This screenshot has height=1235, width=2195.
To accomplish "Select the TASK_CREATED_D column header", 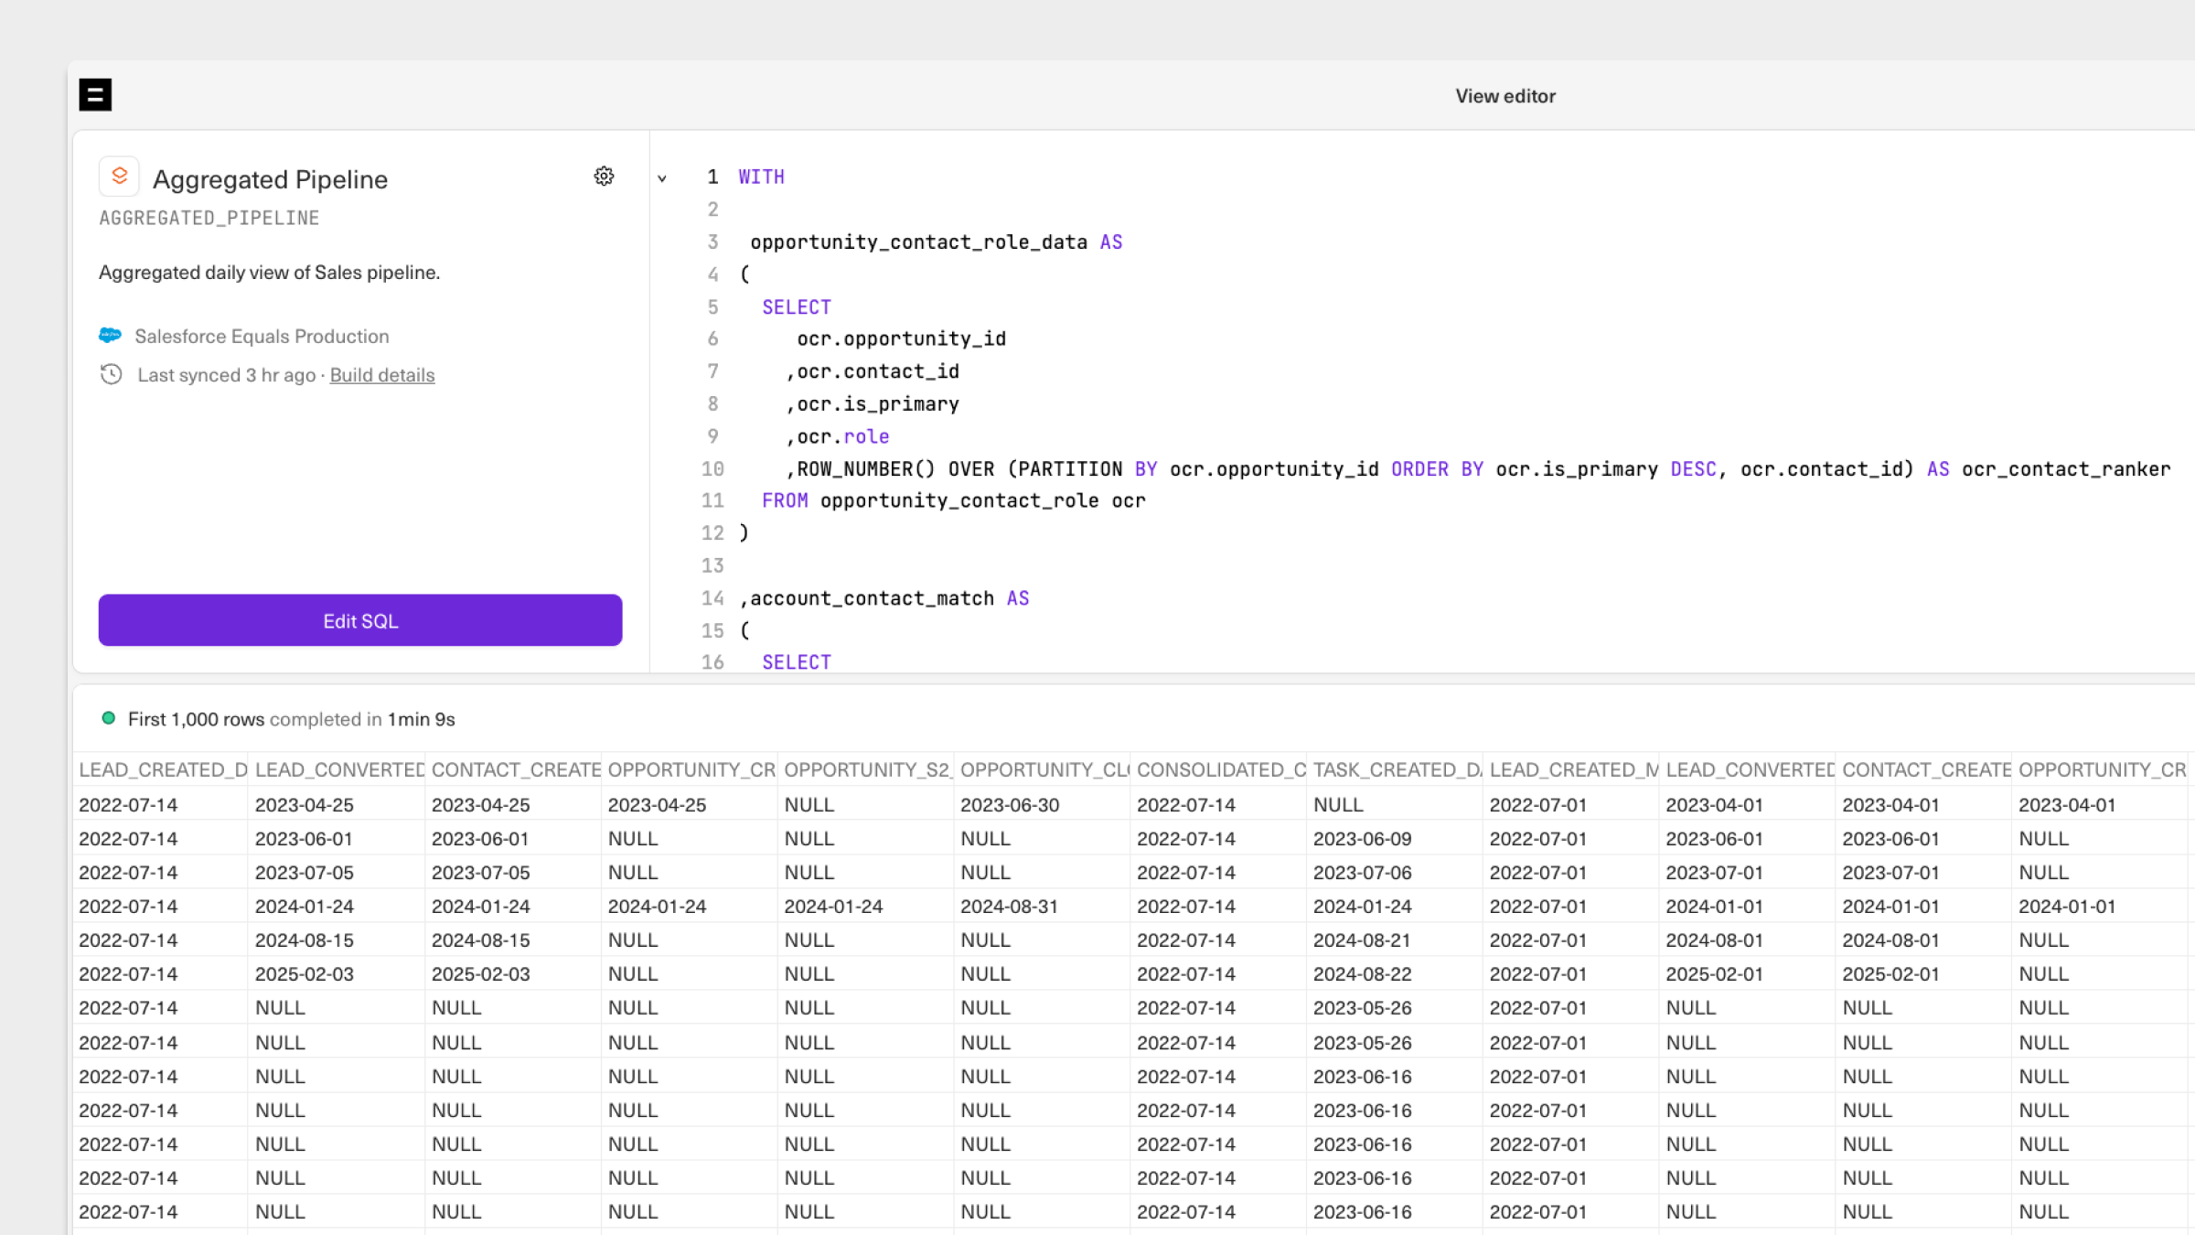I will point(1396,770).
